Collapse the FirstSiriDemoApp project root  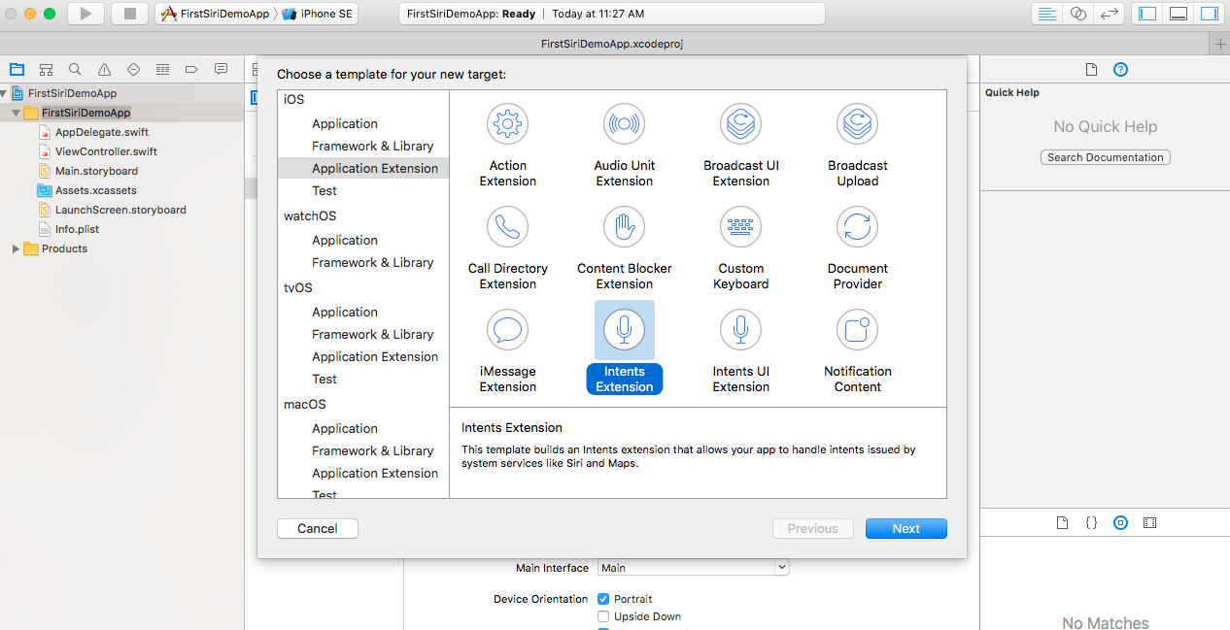point(6,93)
